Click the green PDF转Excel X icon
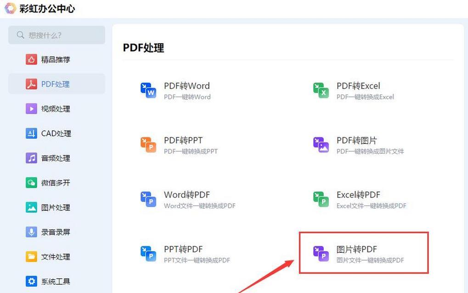The image size is (468, 293). [321, 90]
